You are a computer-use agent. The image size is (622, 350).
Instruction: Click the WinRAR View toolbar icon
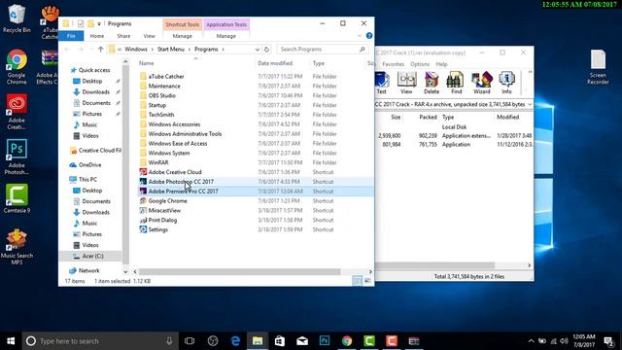[406, 83]
